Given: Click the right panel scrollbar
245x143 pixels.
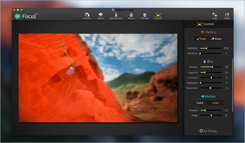Looking at the screenshot, I should click(x=232, y=85).
